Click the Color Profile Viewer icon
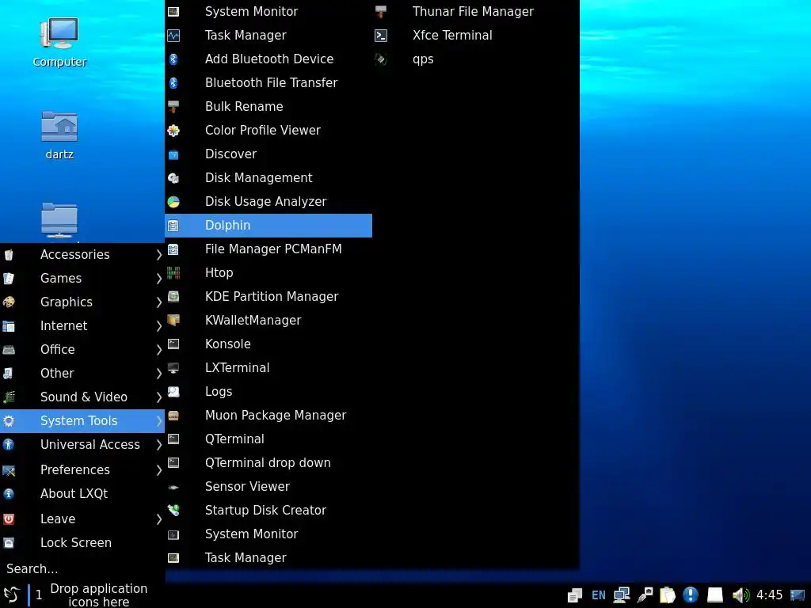Image resolution: width=811 pixels, height=608 pixels. 173,131
